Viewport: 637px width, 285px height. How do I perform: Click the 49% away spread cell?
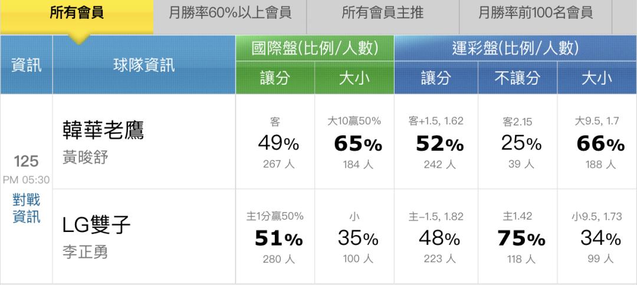[x=275, y=142]
